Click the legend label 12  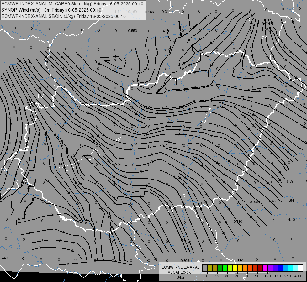(217, 276)
